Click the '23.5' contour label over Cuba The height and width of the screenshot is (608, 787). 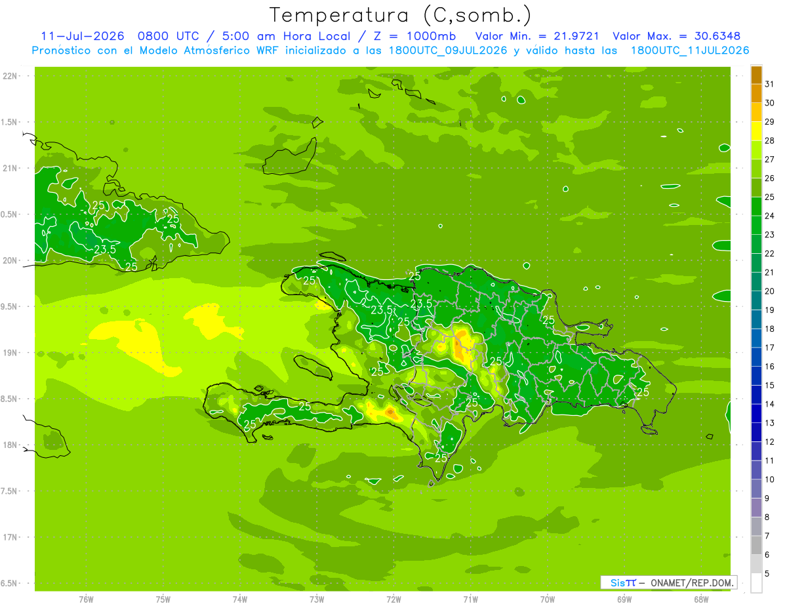(x=106, y=249)
